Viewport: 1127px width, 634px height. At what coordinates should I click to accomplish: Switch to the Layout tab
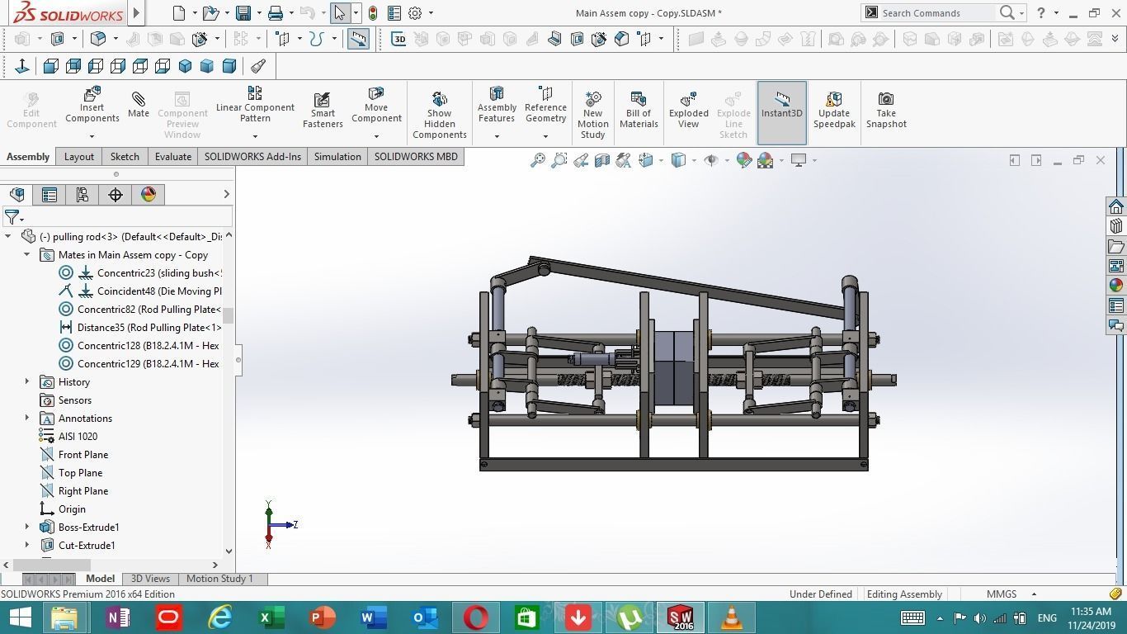[x=79, y=157]
